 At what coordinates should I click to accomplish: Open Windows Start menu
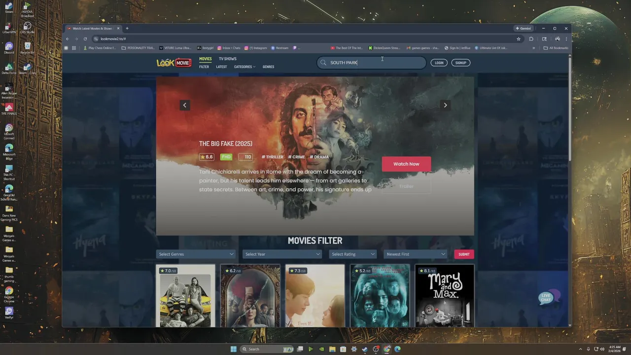point(233,349)
